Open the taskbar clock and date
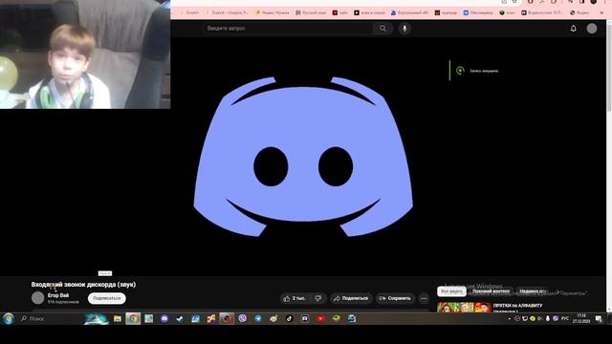This screenshot has height=344, width=612. click(581, 318)
